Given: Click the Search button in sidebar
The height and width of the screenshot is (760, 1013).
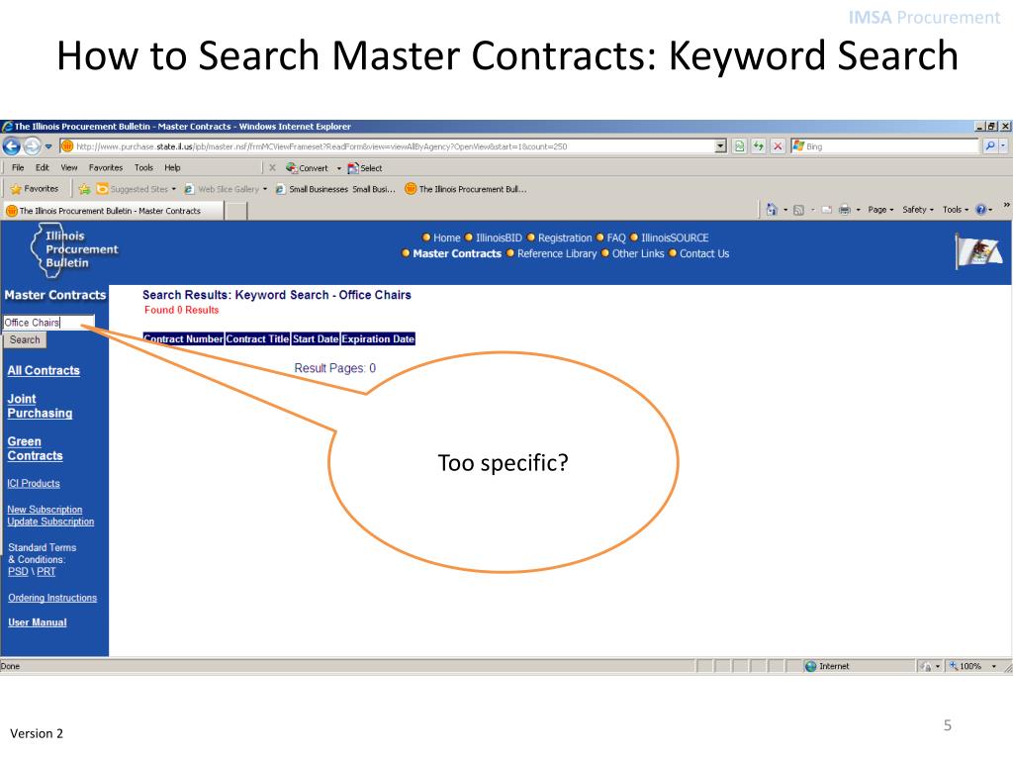Looking at the screenshot, I should point(25,340).
